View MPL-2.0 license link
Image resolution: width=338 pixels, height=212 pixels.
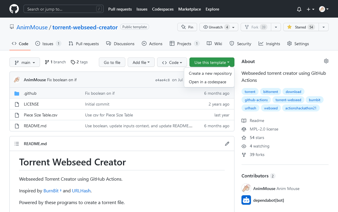coord(260,129)
